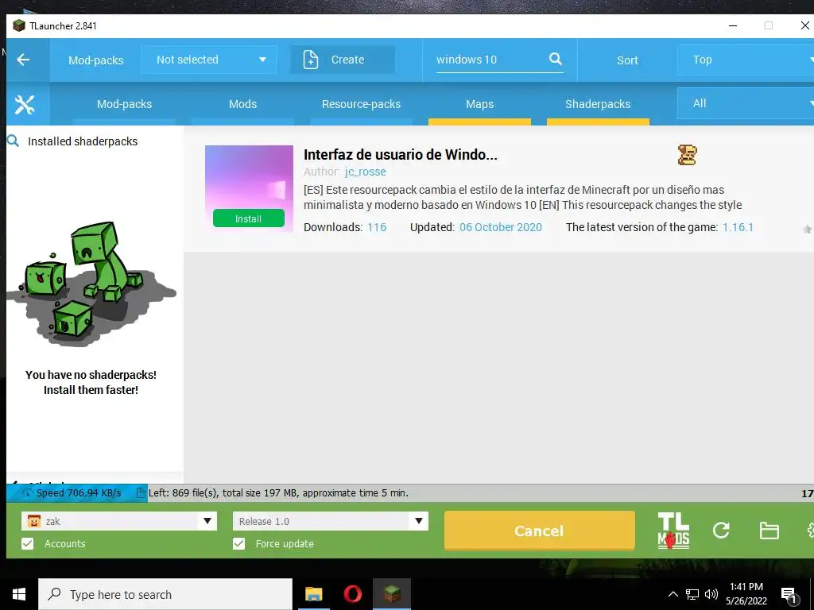
Task: Switch to the Mods tab
Action: pos(243,104)
